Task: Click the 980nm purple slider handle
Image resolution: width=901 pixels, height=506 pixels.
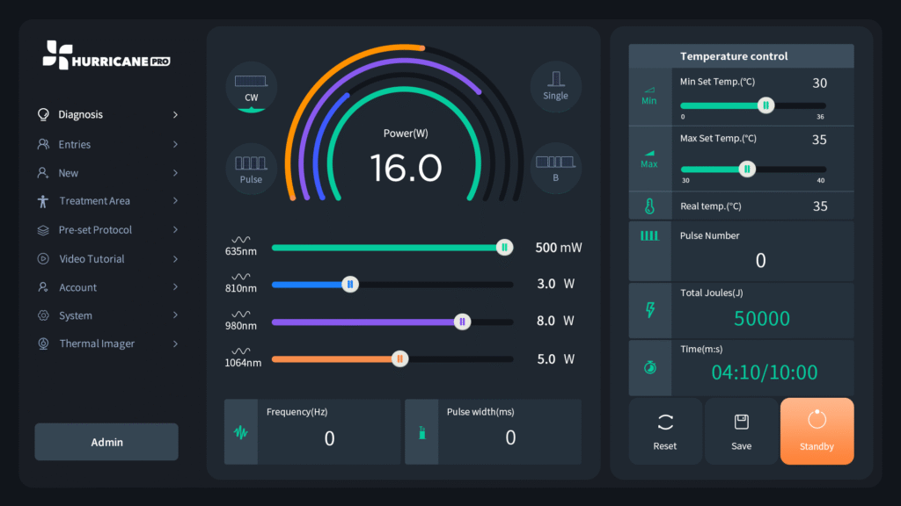Action: coord(462,322)
